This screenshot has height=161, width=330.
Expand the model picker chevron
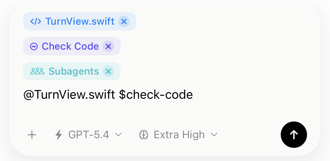click(x=118, y=135)
